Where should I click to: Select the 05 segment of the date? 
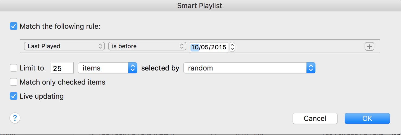coord(205,47)
